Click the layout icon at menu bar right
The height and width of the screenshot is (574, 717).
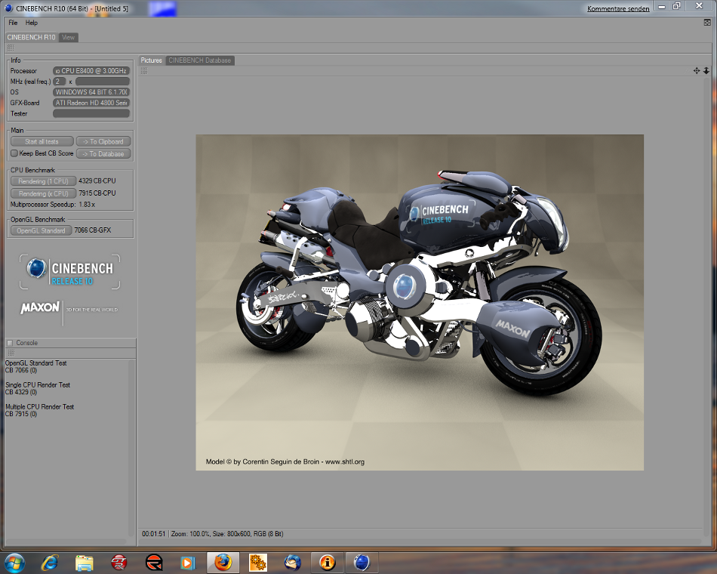707,23
